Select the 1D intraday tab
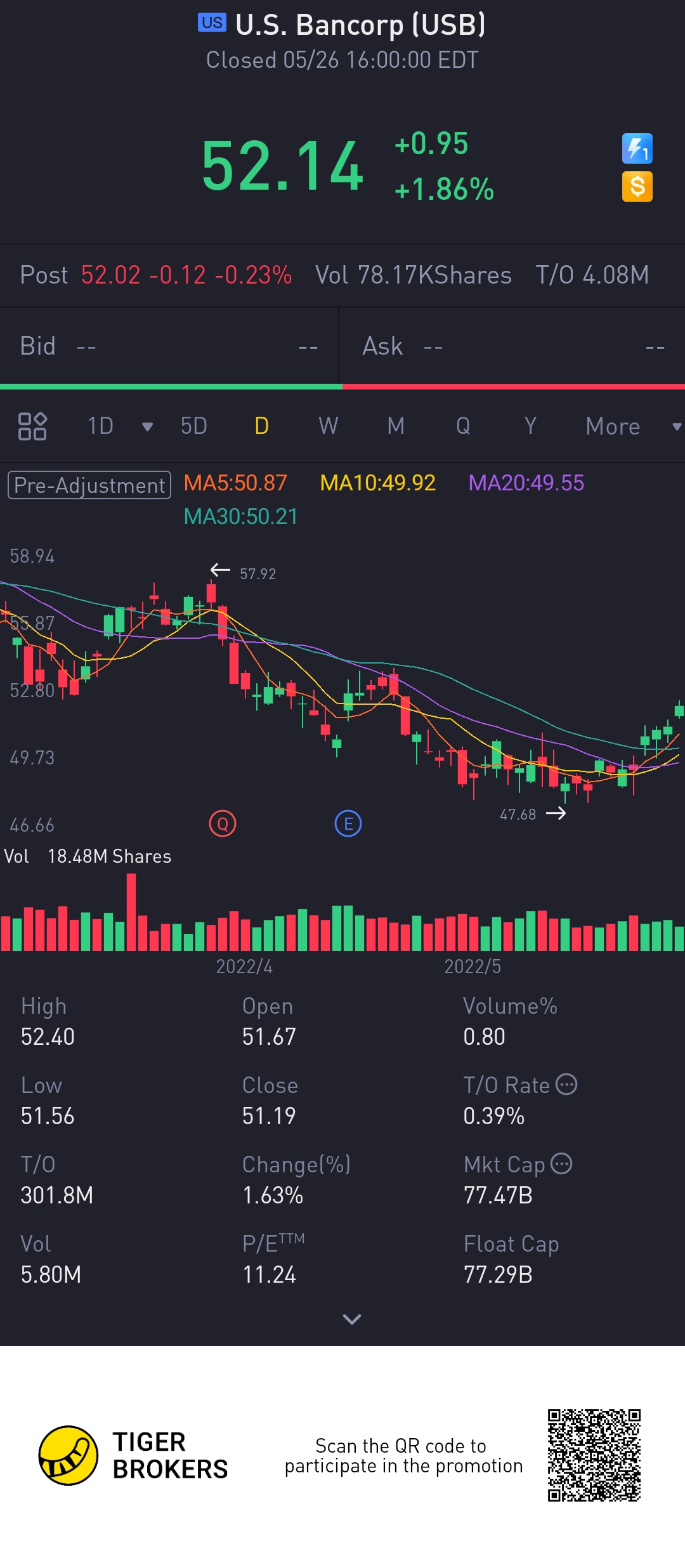 click(x=100, y=426)
